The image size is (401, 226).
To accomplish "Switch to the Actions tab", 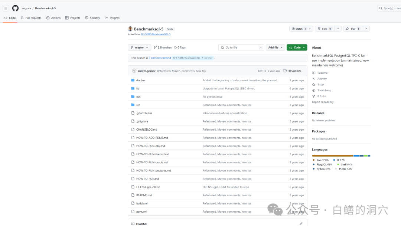I will [x=53, y=18].
